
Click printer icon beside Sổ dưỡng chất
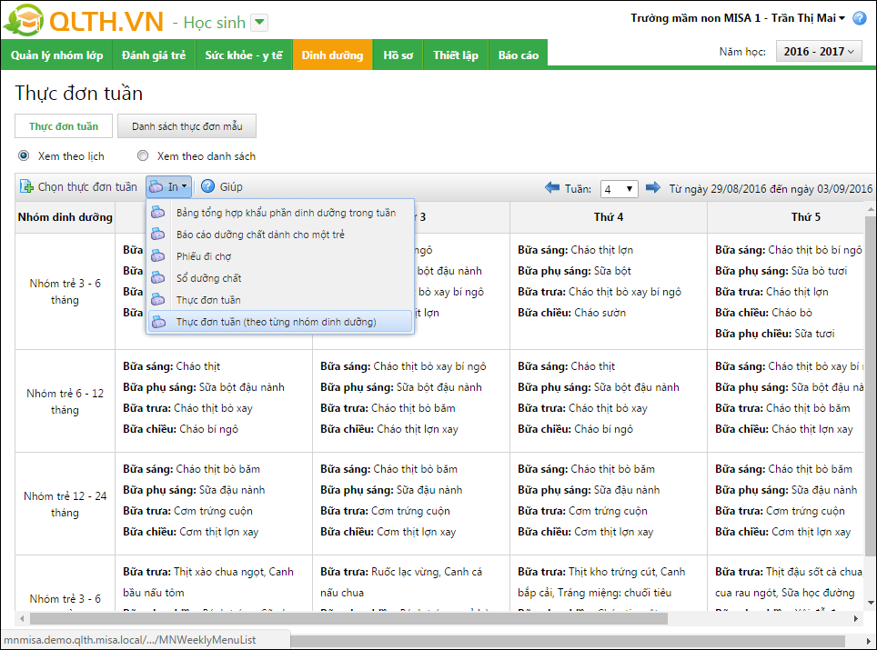[x=158, y=278]
